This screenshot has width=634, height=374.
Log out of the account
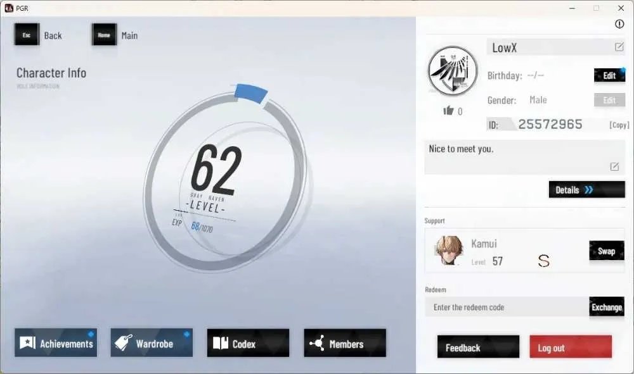pos(571,347)
